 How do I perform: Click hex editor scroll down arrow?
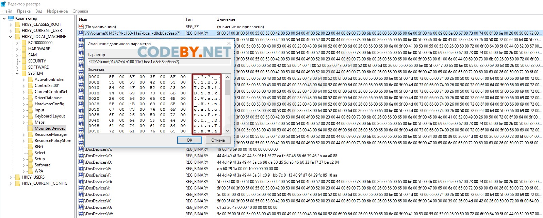[x=227, y=131]
